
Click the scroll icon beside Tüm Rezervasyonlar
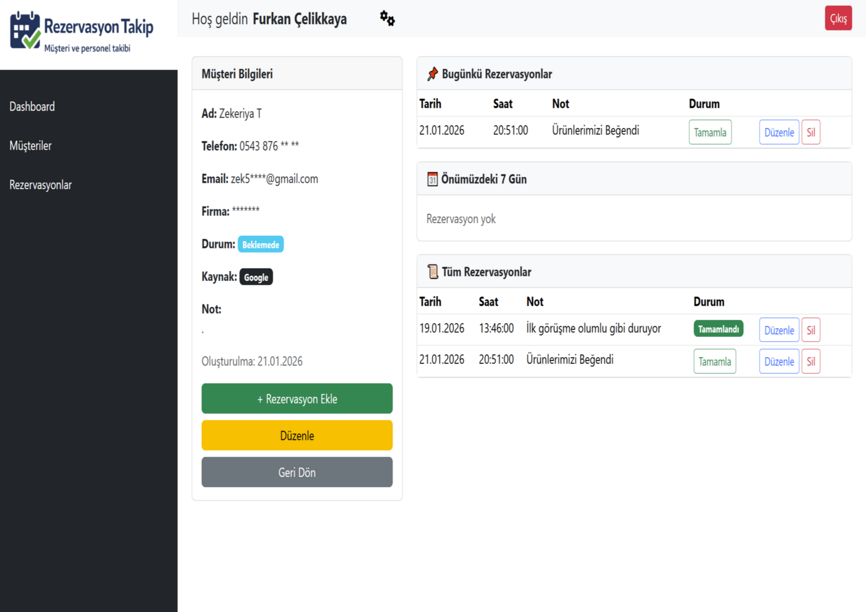point(433,272)
